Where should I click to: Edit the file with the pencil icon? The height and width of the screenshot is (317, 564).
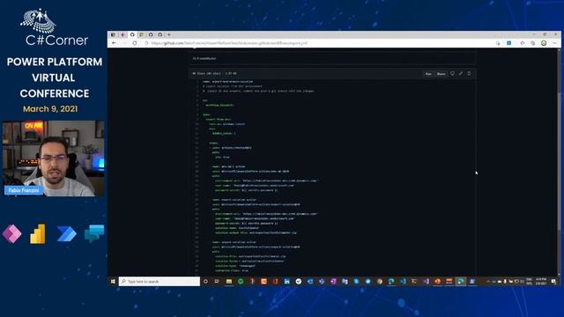tap(461, 74)
